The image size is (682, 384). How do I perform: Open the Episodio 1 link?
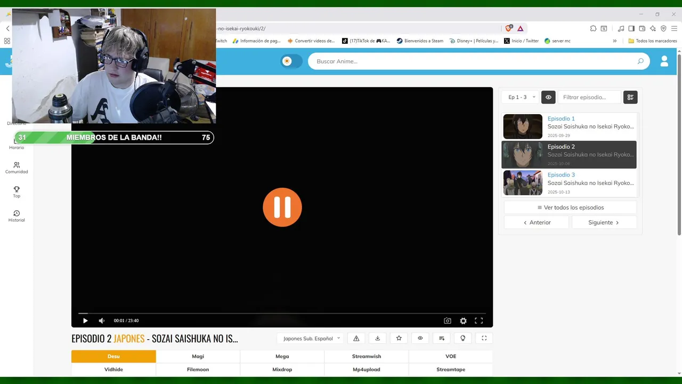pos(561,118)
